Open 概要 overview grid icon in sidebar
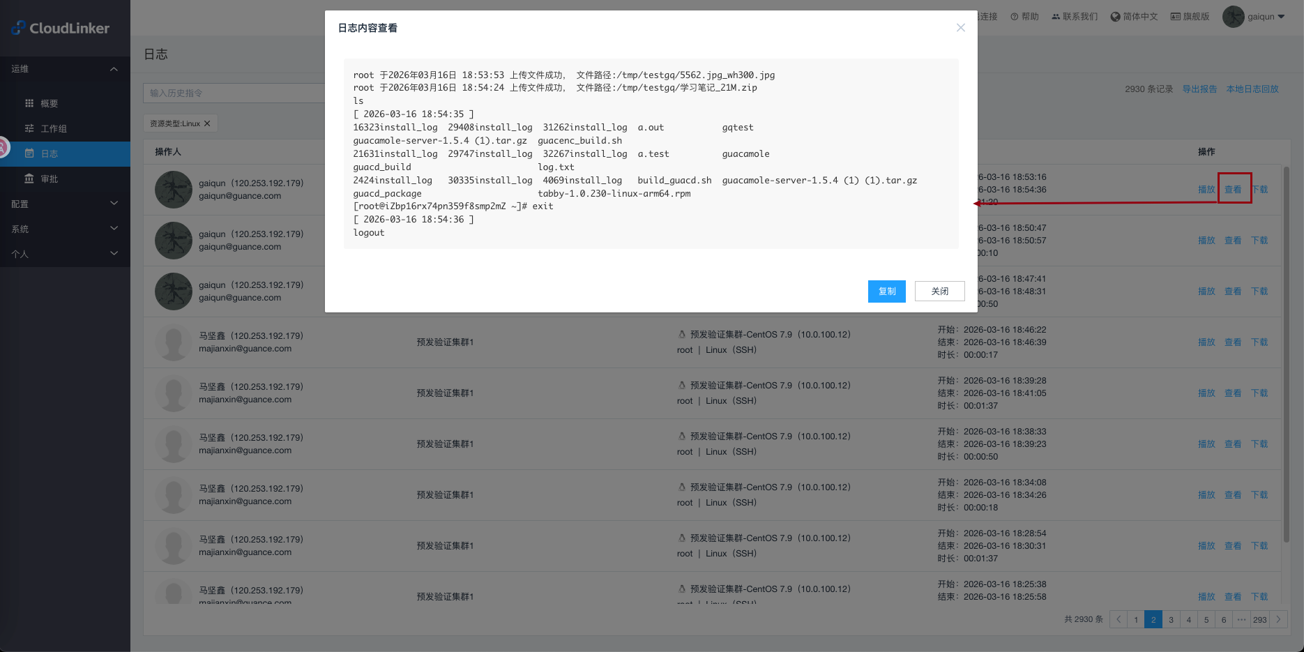 29,103
